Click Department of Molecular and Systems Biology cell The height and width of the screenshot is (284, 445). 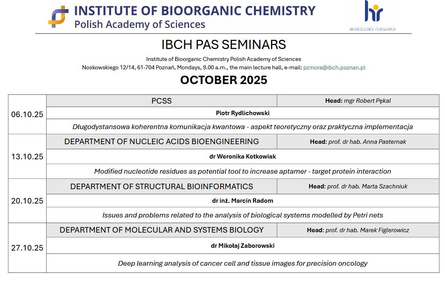click(x=162, y=230)
